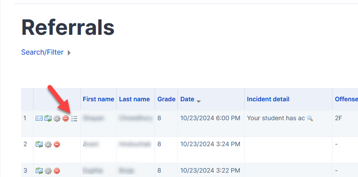358x177 pixels.
Task: Expand the Search/Filter section arrow
Action: pyautogui.click(x=69, y=53)
